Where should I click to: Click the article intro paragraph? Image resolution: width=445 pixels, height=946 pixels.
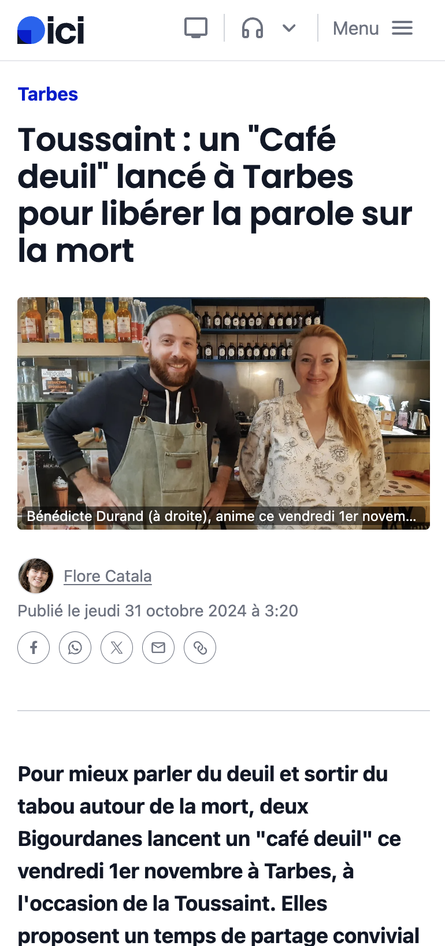(218, 855)
